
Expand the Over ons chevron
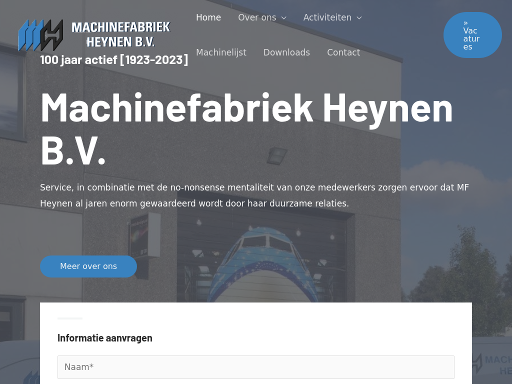(284, 18)
